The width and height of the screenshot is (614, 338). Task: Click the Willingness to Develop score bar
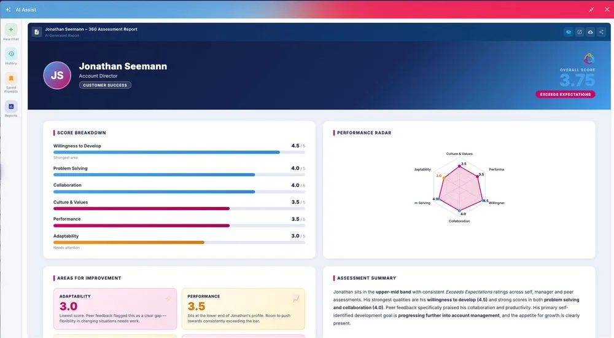click(x=179, y=152)
